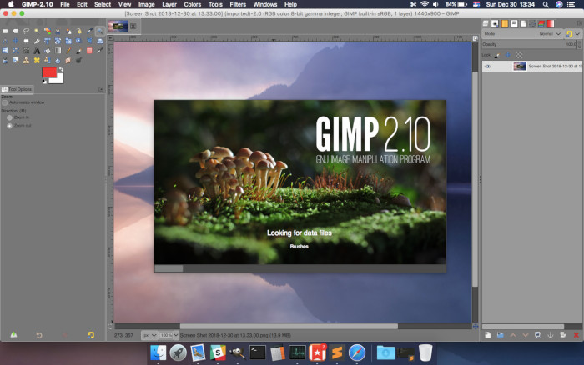Toggle zoom image when window size changes
Viewport: 584px width, 365px height.
pos(476,38)
